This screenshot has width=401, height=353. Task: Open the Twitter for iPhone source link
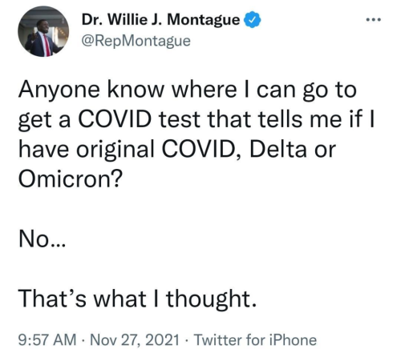pos(255,340)
